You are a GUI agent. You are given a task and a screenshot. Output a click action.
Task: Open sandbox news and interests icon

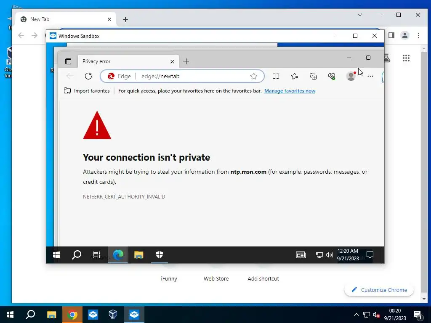click(x=301, y=255)
